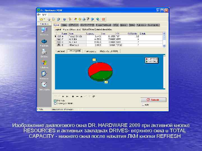
Task: Click the printer icon in toolbar
Action: point(49,19)
